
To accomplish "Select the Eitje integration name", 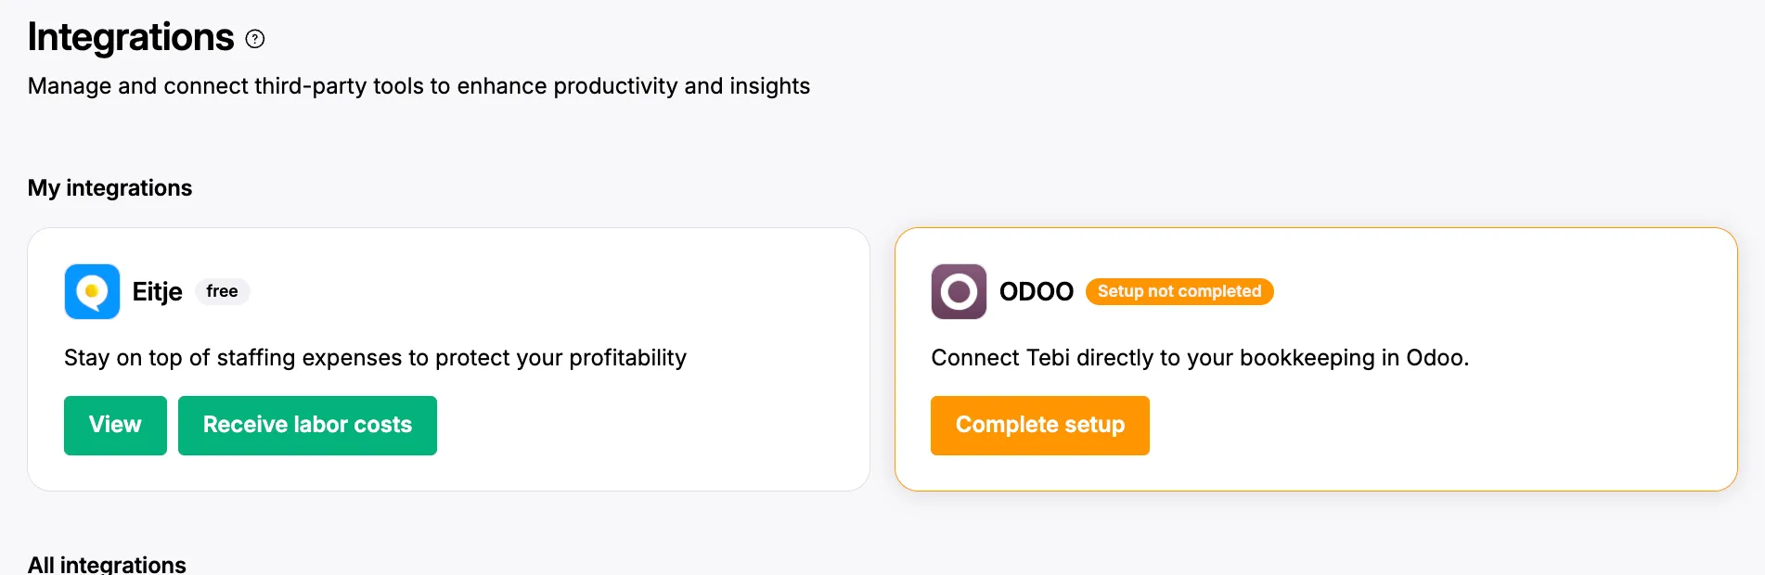I will 157,292.
